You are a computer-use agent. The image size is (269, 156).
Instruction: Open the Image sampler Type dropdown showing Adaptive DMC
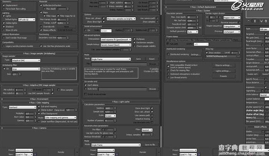click(26, 60)
